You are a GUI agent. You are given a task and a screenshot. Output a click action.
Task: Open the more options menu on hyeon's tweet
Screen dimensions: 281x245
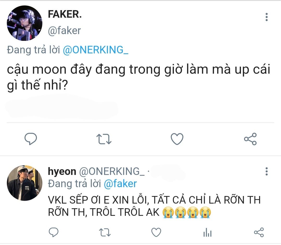[266, 171]
